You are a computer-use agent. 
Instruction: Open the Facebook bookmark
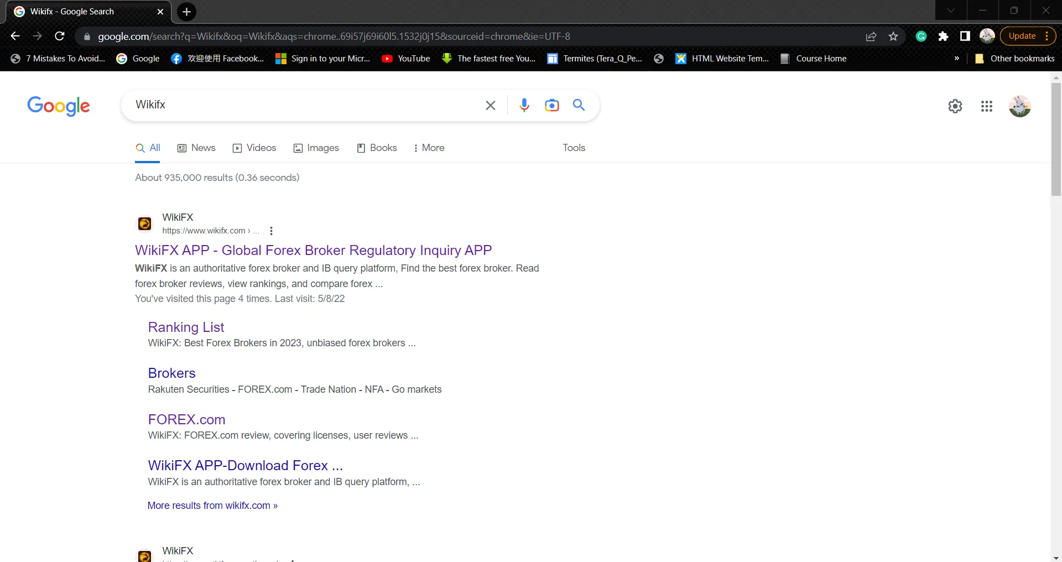tap(217, 59)
